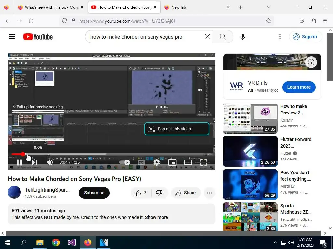
Task: Share the video
Action: coord(186,193)
